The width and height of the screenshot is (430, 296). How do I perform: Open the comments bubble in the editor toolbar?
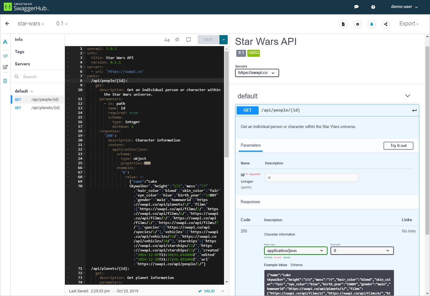[188, 39]
